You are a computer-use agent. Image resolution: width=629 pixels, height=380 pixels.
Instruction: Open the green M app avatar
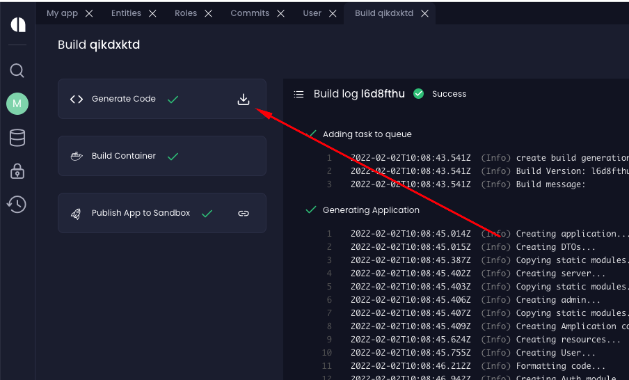[17, 104]
